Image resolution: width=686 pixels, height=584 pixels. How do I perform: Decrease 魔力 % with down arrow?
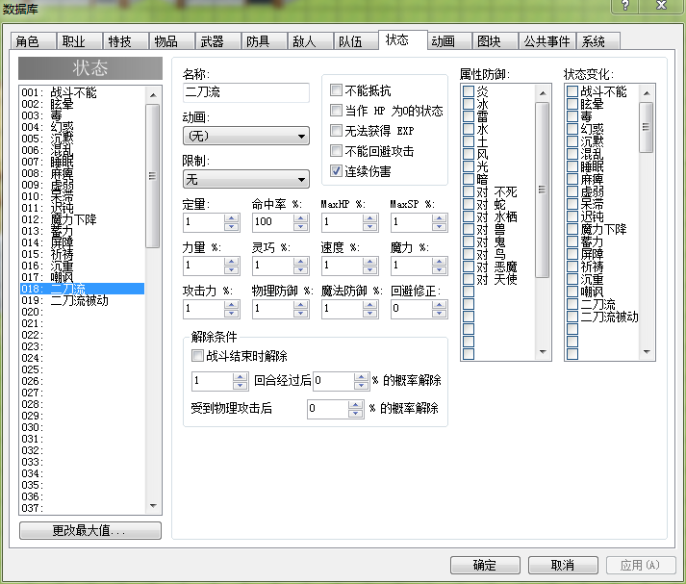[440, 270]
